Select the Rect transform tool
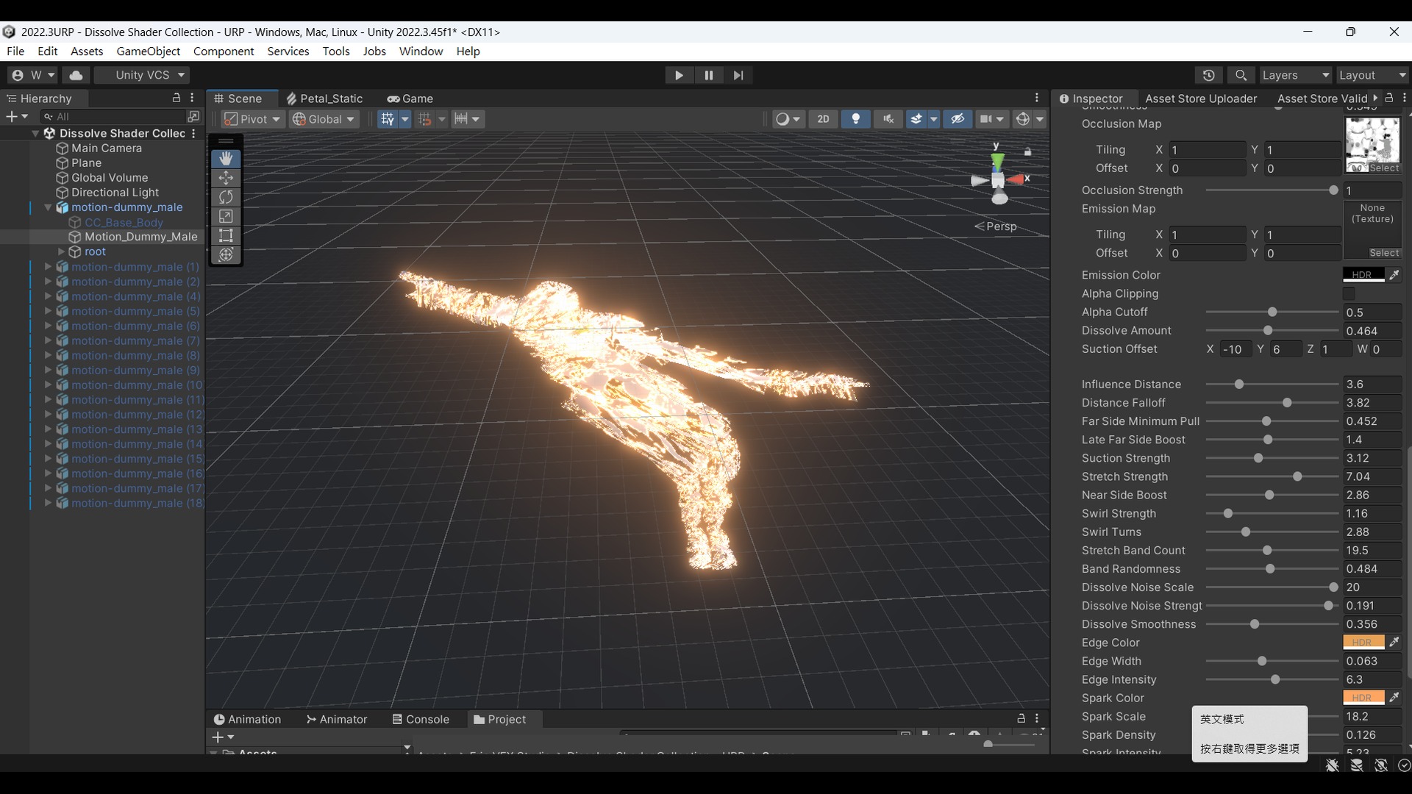1412x794 pixels. click(x=226, y=235)
